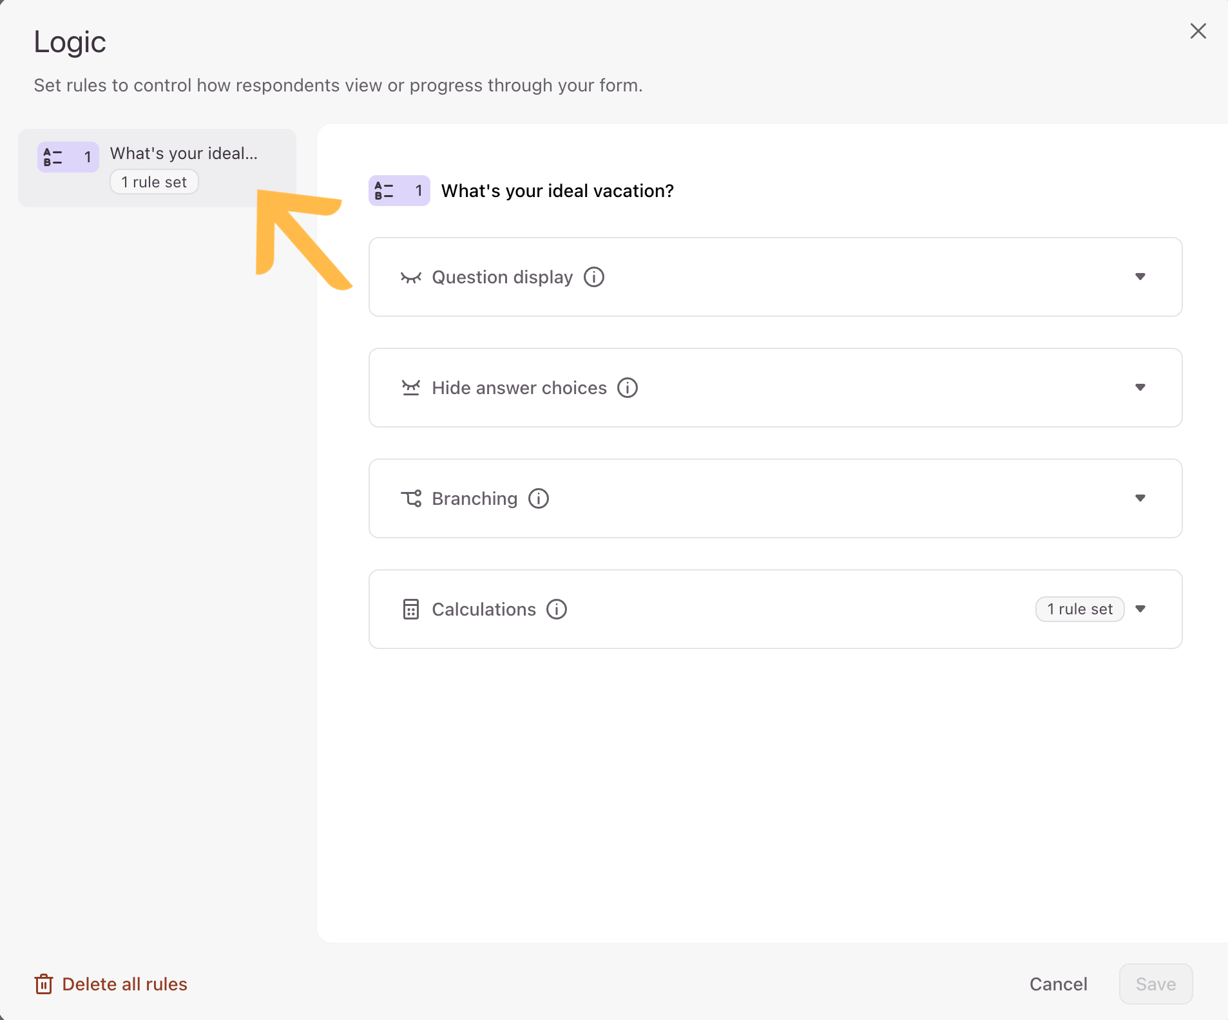1228x1020 pixels.
Task: Click the '1 rule set' badge in Calculations
Action: click(x=1080, y=609)
